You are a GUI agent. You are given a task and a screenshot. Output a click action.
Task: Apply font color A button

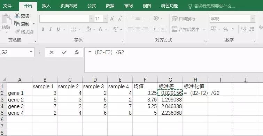tap(100, 29)
